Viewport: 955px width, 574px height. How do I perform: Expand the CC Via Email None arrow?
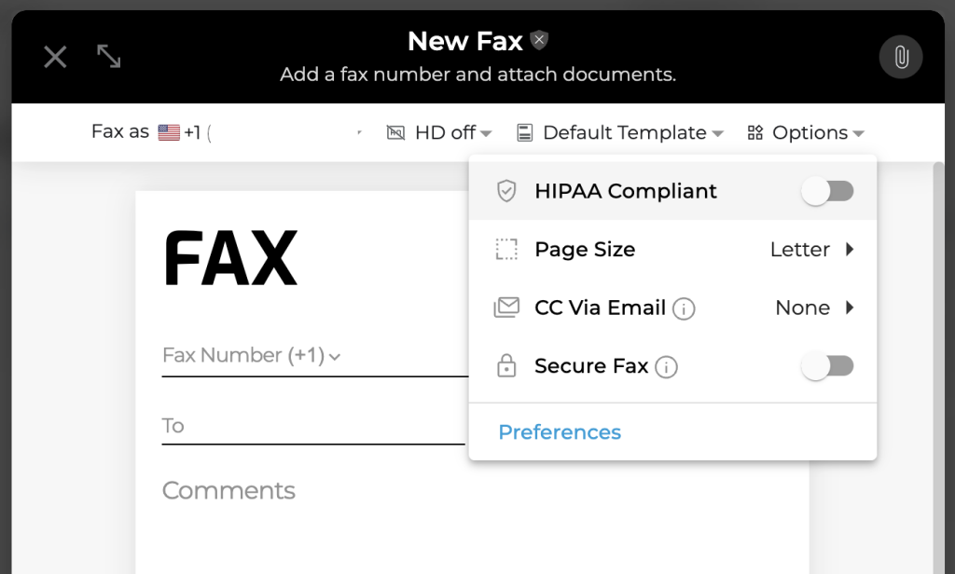851,307
